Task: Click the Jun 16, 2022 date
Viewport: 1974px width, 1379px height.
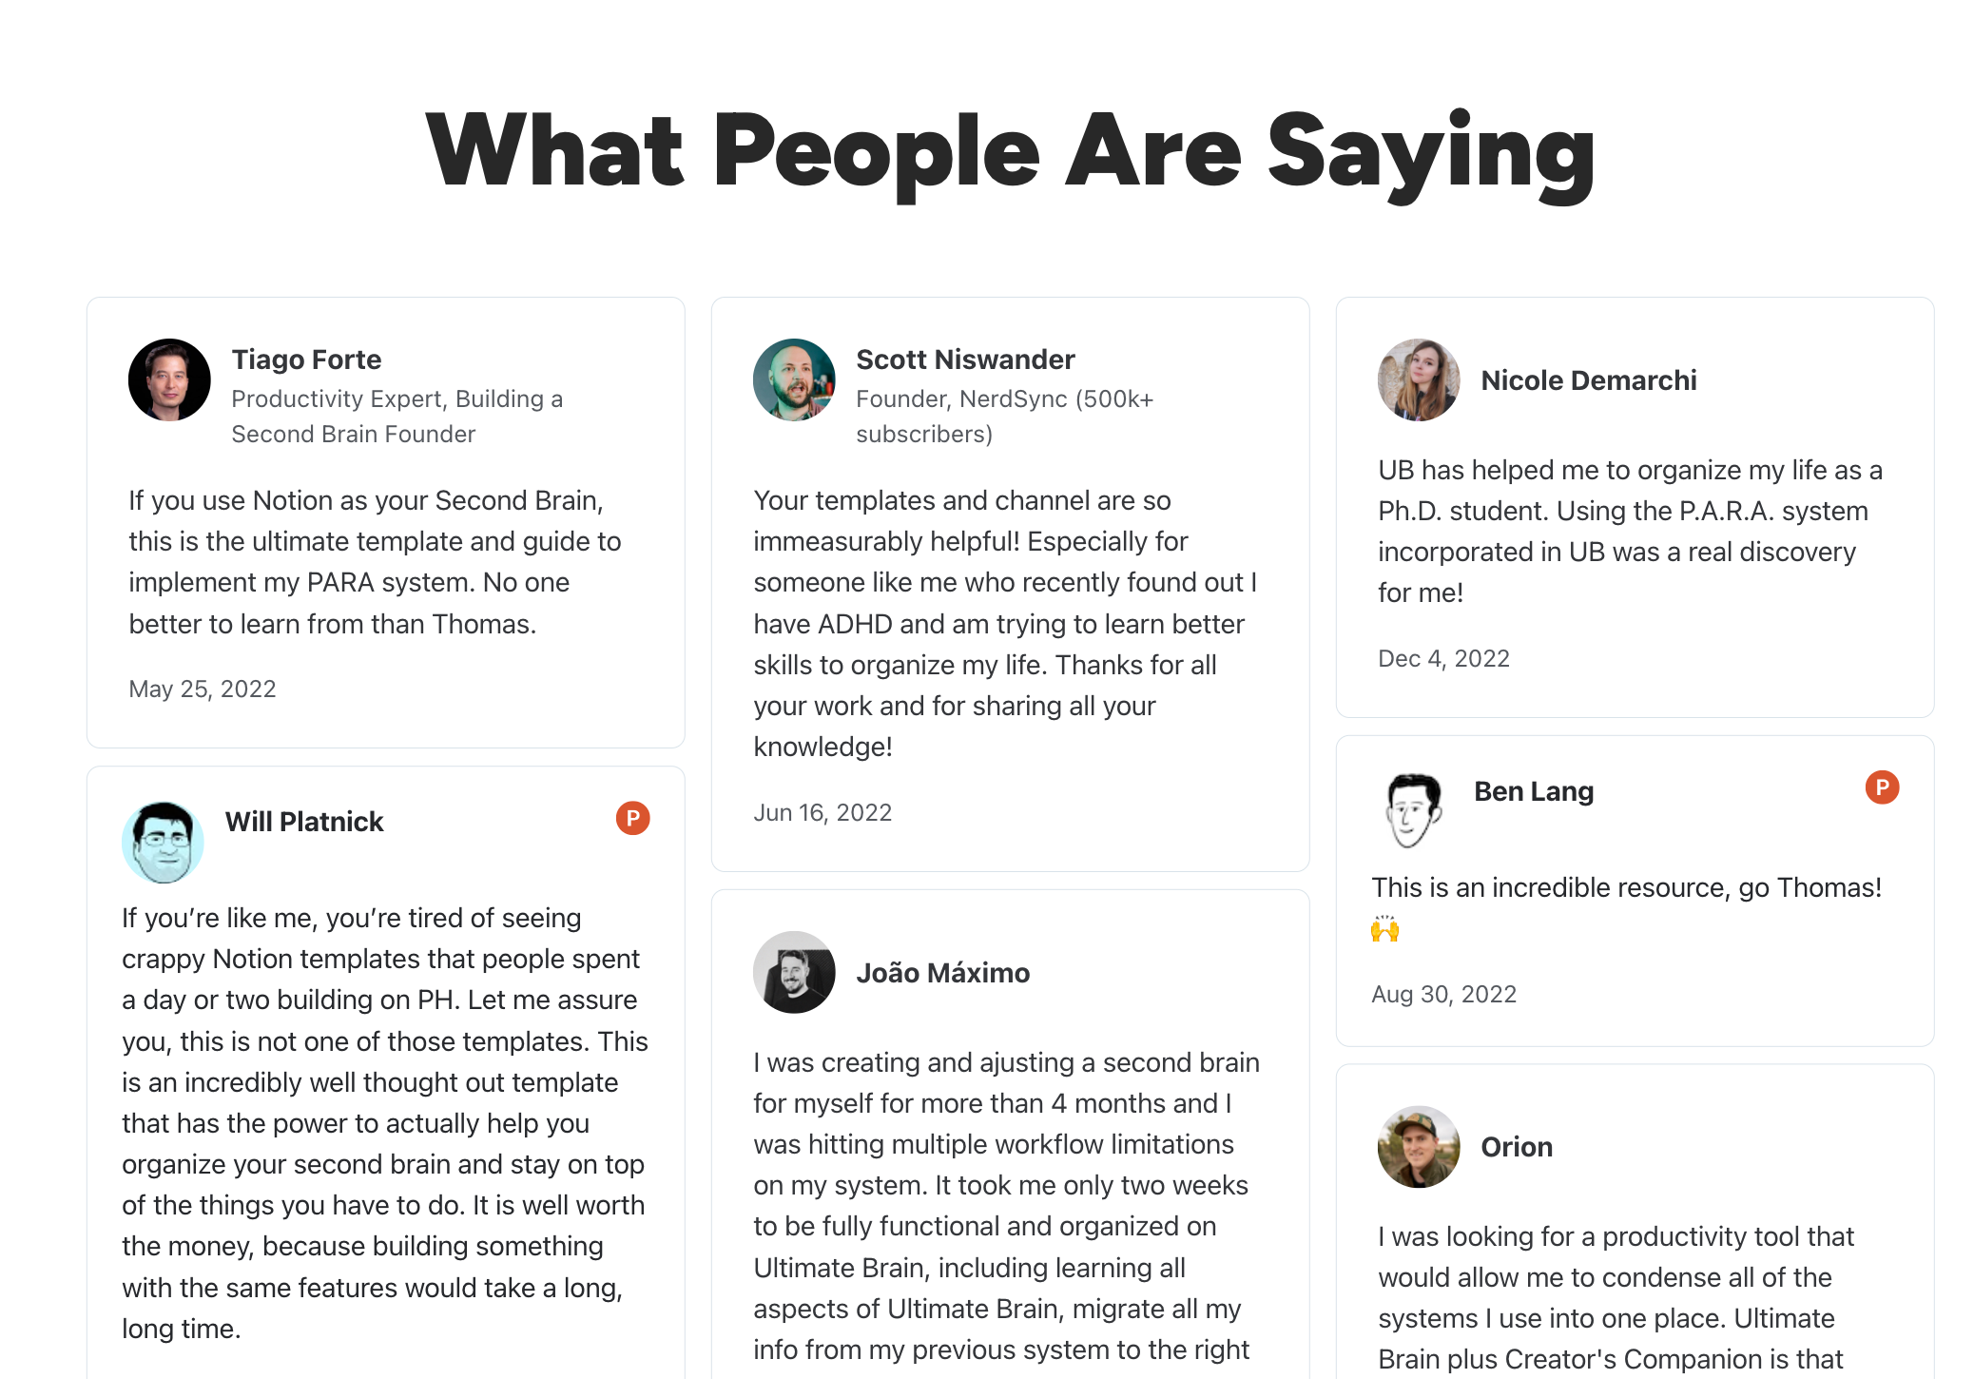Action: (822, 812)
